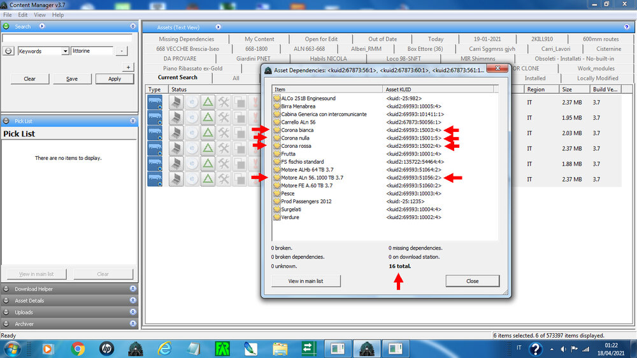Select the Current Search tab
This screenshot has height=358, width=637.
178,77
